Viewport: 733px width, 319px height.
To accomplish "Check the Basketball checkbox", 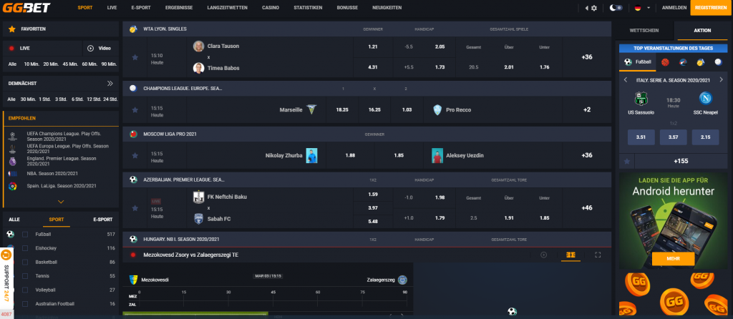I will (x=25, y=262).
